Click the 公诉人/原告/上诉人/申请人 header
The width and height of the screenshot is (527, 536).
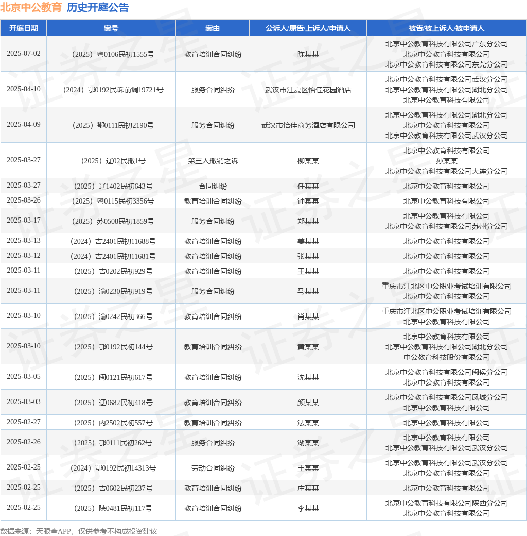coord(308,28)
